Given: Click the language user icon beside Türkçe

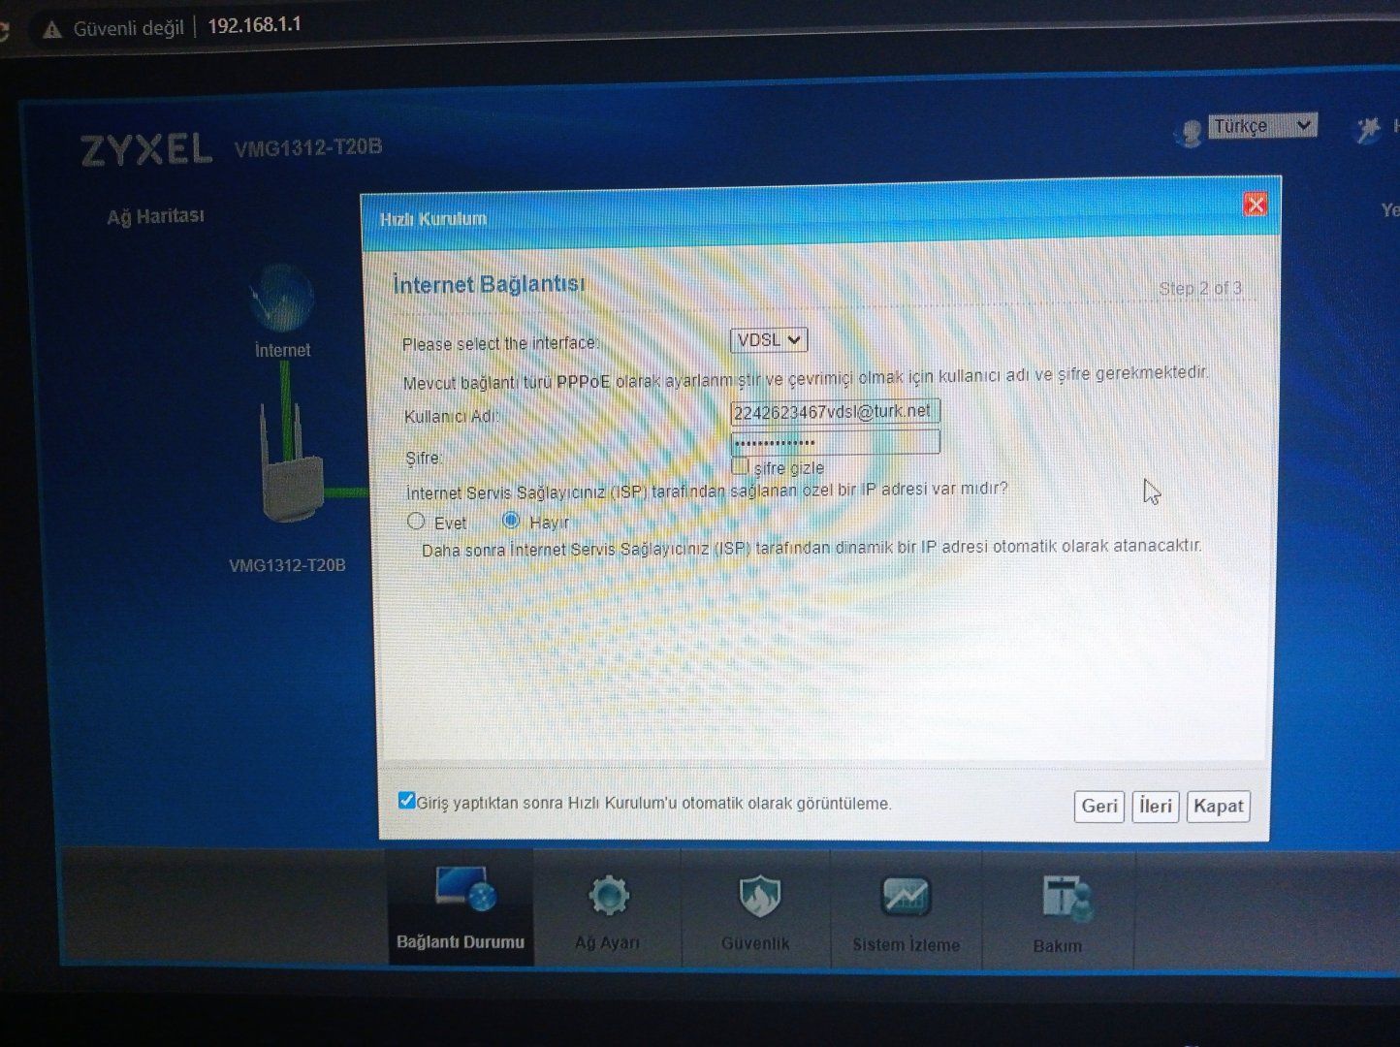Looking at the screenshot, I should tap(1189, 132).
